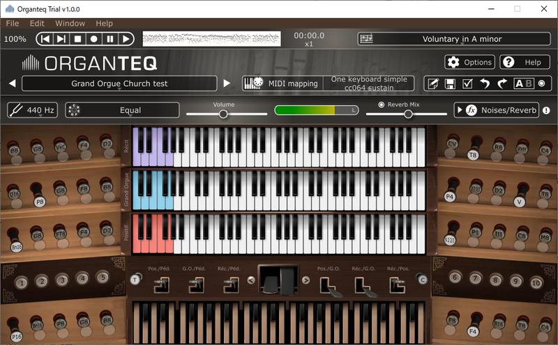558x345 pixels.
Task: Open the Voluntary in A minor file dropdown
Action: coord(462,39)
